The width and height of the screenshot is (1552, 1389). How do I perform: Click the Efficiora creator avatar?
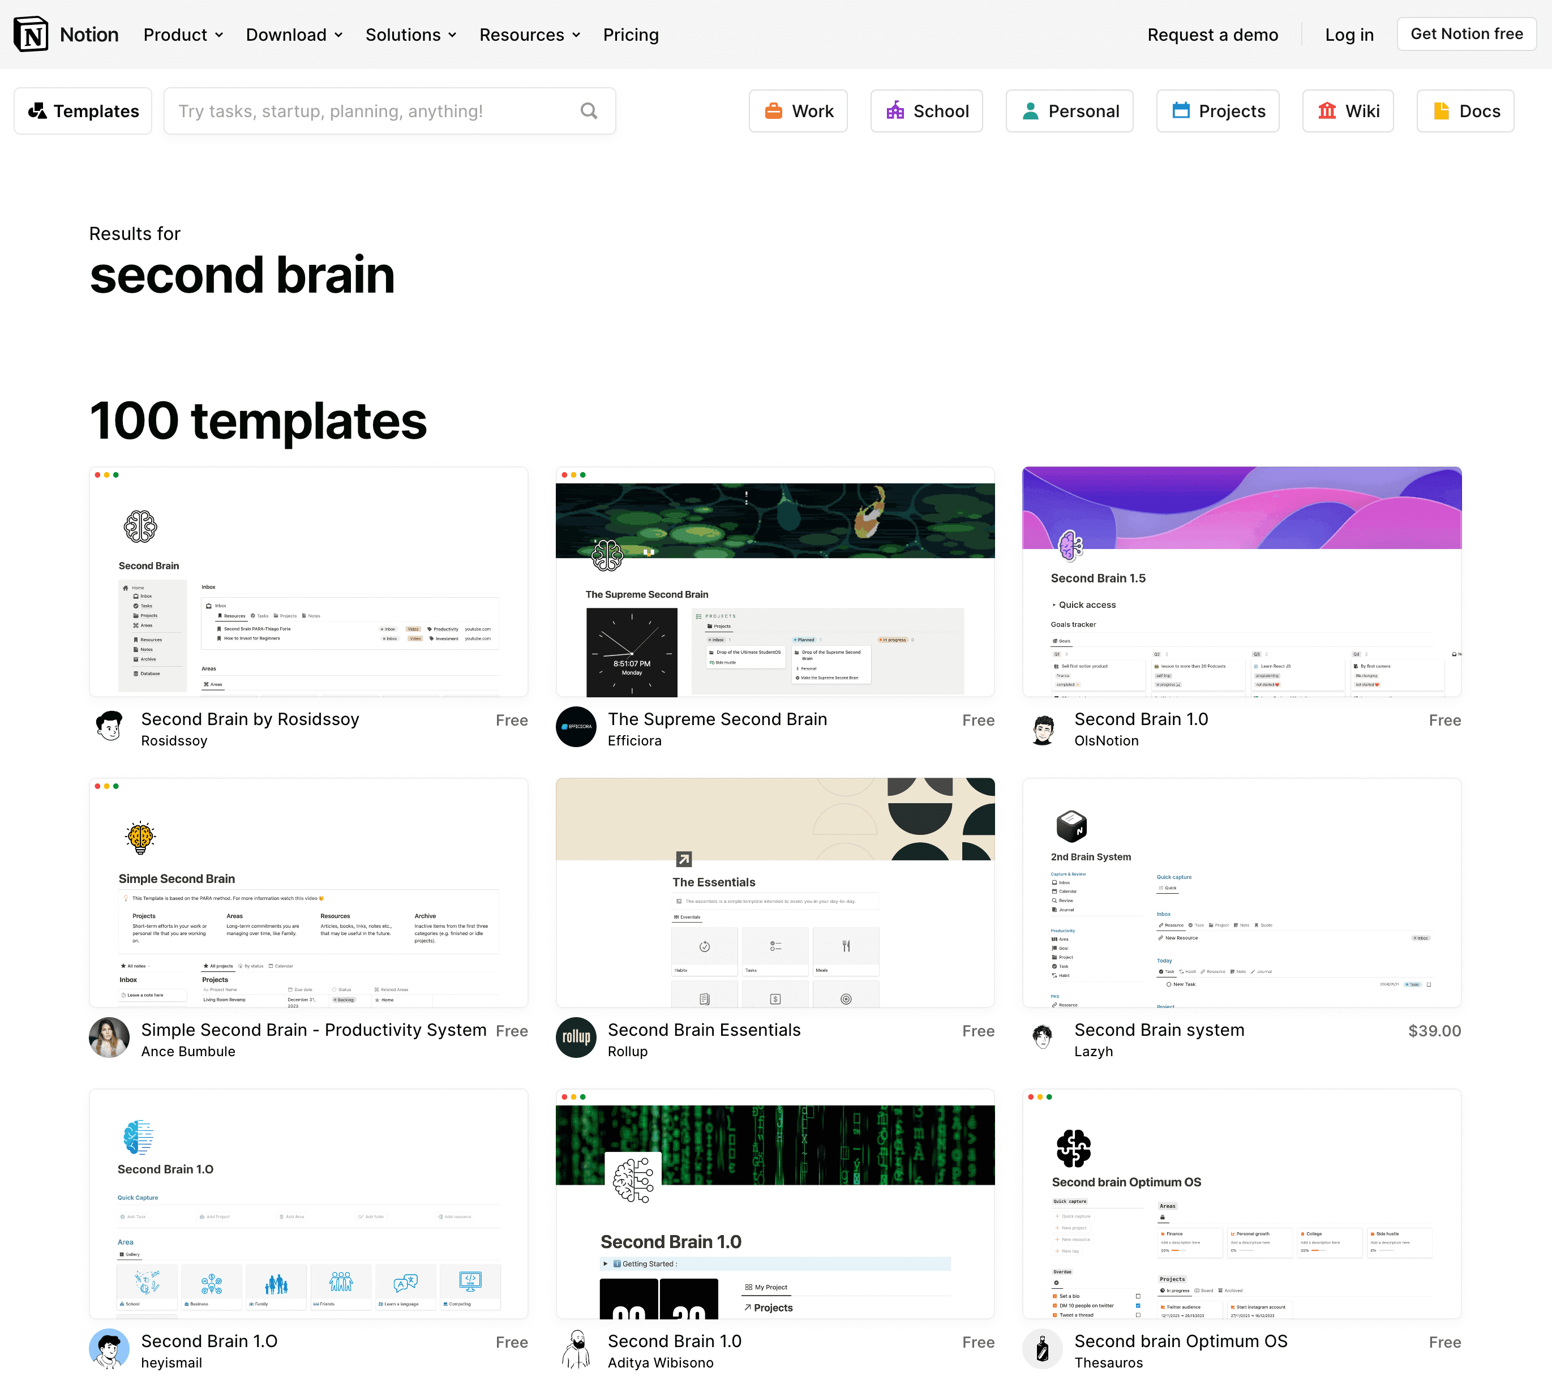[x=576, y=727]
